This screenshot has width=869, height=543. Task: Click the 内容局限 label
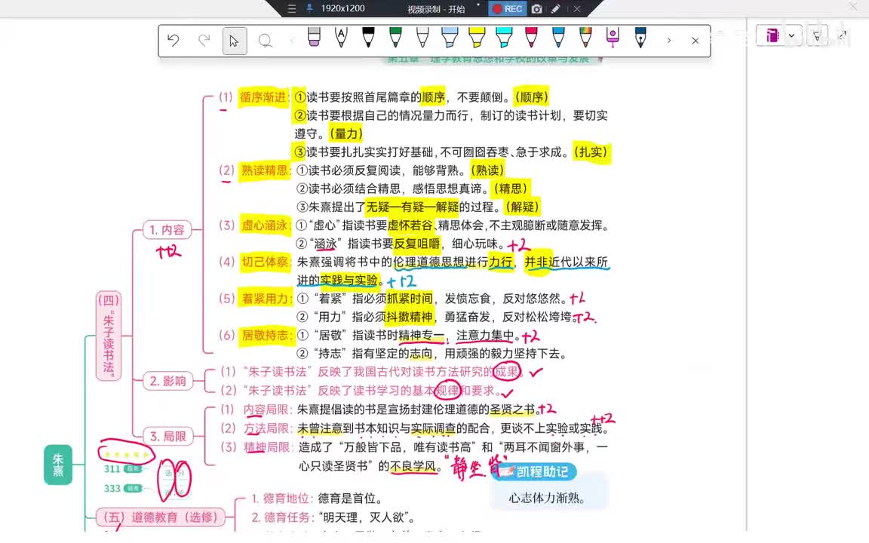point(266,410)
